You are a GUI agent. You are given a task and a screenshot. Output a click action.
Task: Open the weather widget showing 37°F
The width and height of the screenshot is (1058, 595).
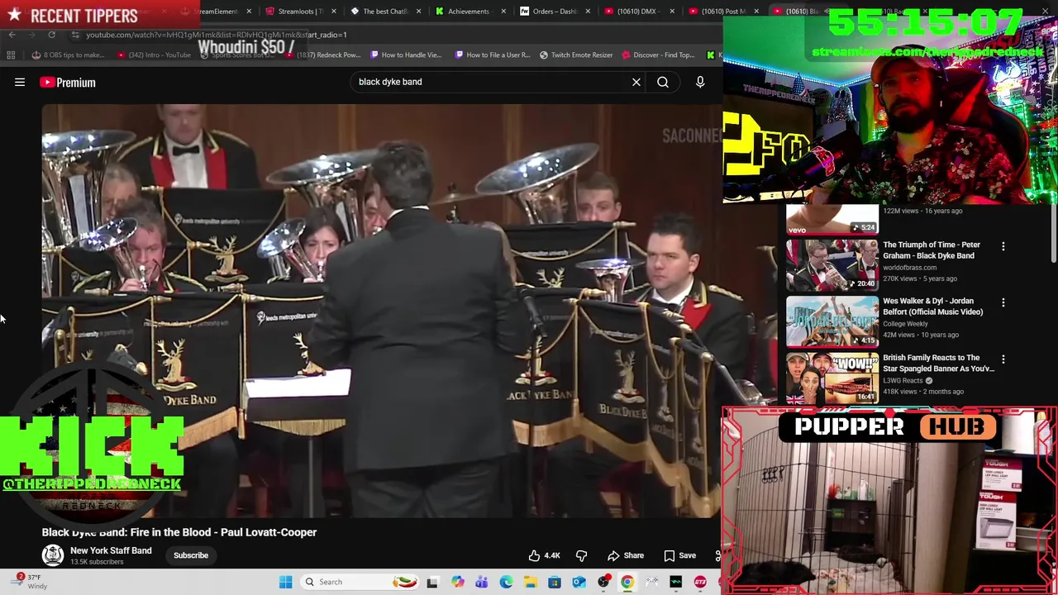coord(30,582)
